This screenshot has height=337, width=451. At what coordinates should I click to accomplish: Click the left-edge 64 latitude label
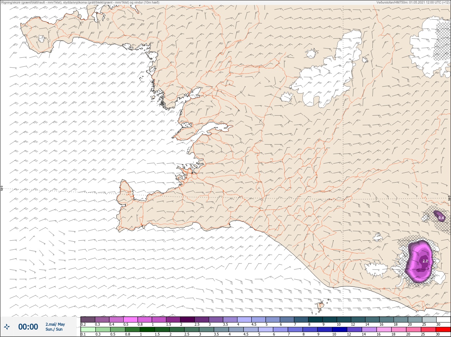coord(2,189)
